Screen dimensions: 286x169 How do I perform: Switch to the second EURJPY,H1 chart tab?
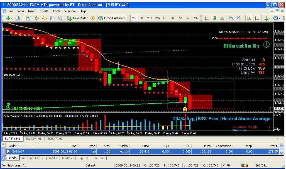point(55,139)
